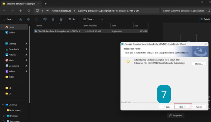Click the search magnifier icon
The width and height of the screenshot is (211, 122).
click(x=209, y=11)
